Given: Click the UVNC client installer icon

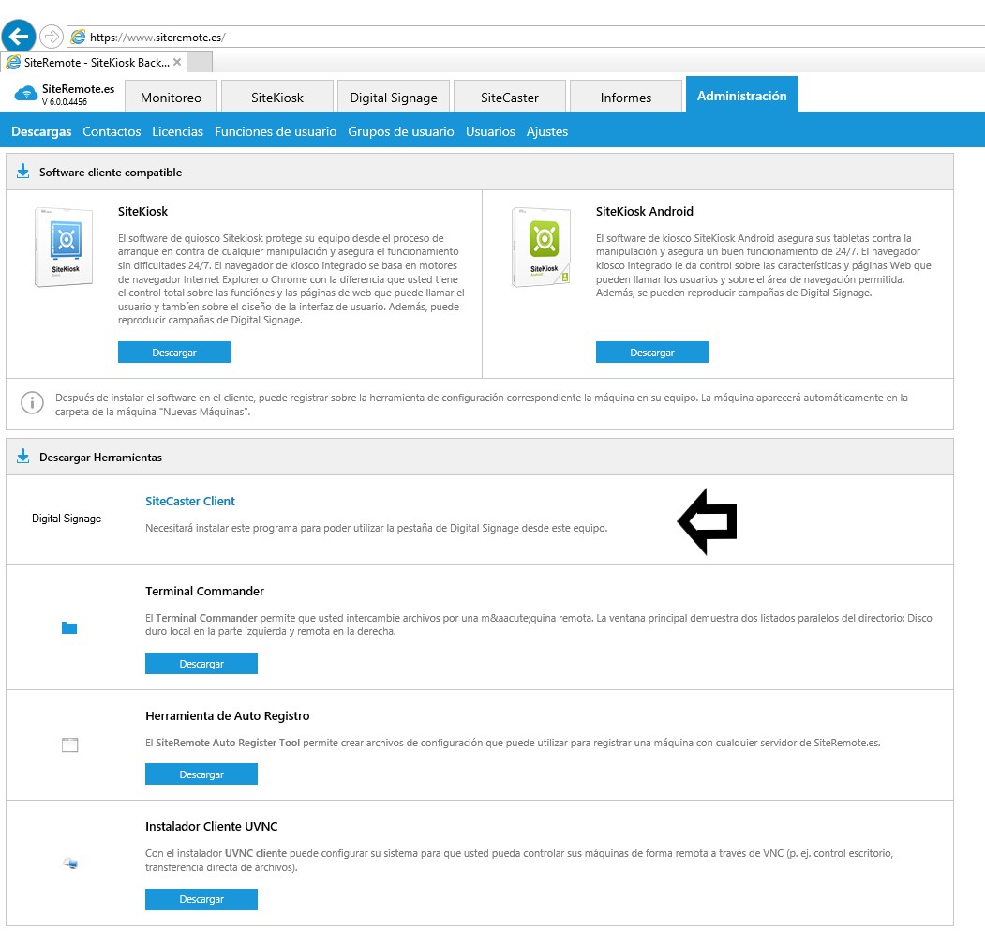Looking at the screenshot, I should [70, 863].
